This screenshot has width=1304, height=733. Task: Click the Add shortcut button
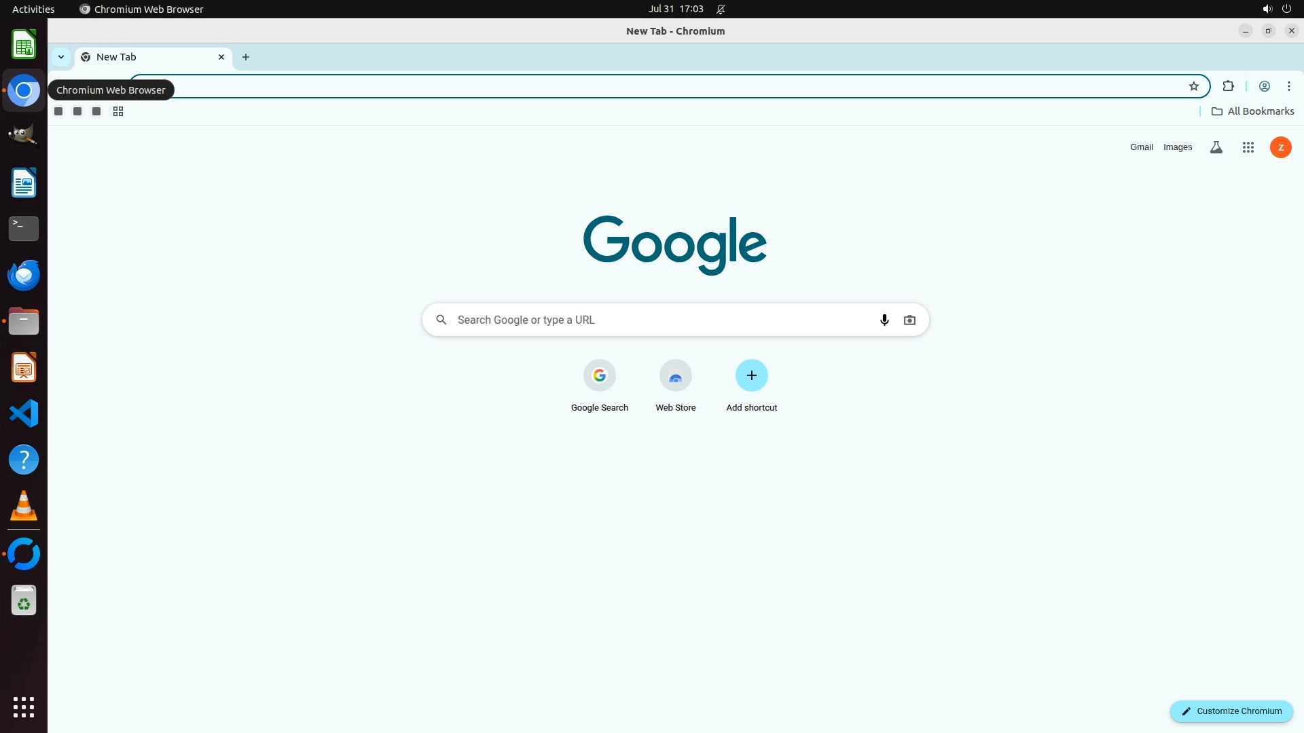click(x=751, y=376)
